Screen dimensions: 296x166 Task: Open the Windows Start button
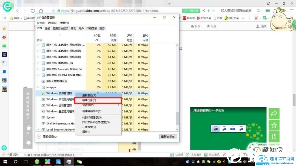click(5, 162)
